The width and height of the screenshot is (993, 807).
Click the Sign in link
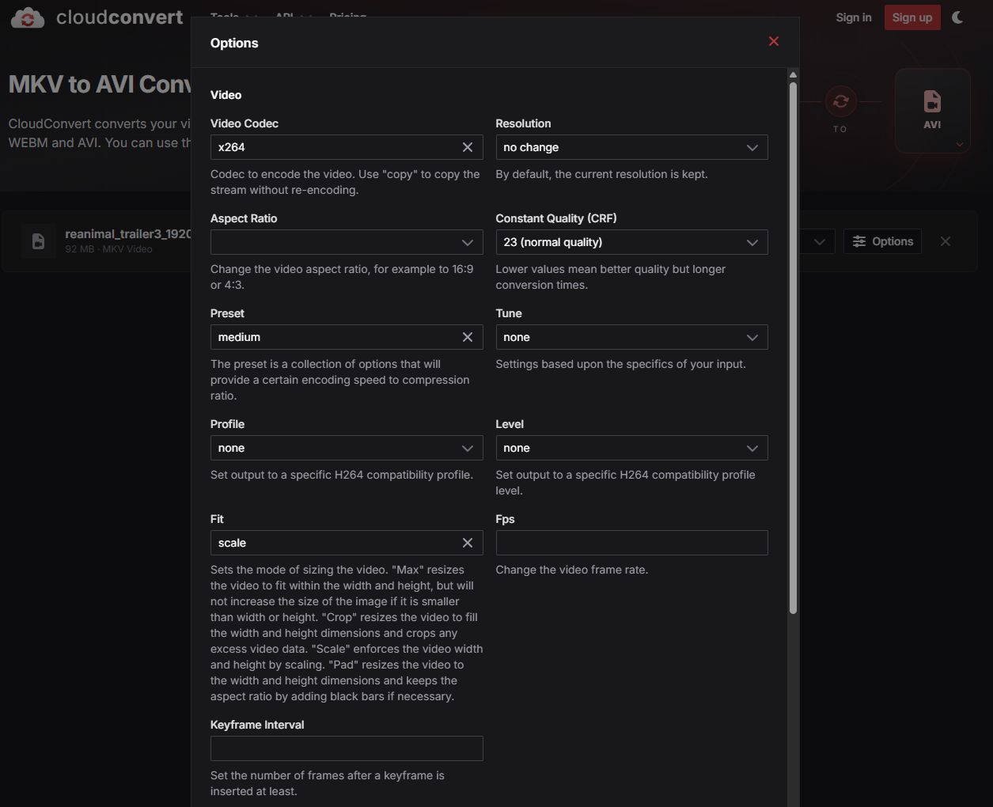pyautogui.click(x=854, y=17)
